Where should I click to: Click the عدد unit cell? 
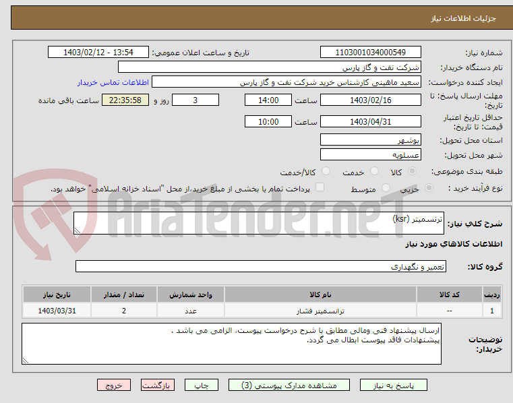point(191,311)
